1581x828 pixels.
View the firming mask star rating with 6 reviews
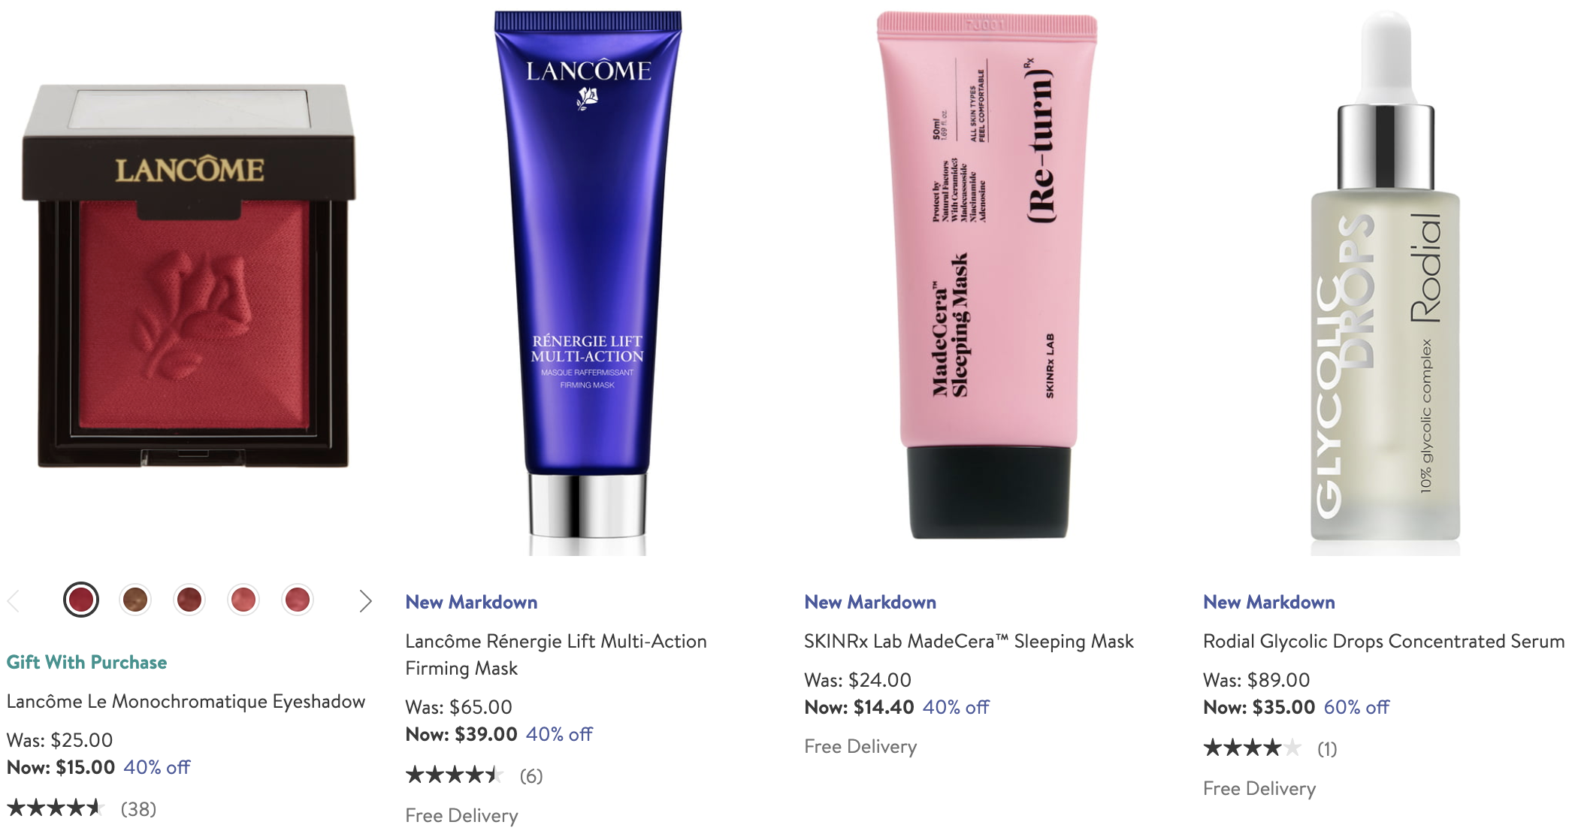click(x=474, y=775)
